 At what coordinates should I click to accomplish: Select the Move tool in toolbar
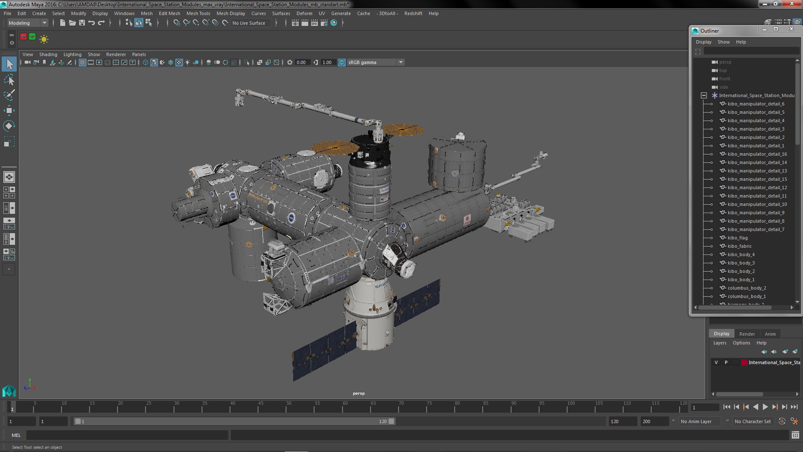8,110
